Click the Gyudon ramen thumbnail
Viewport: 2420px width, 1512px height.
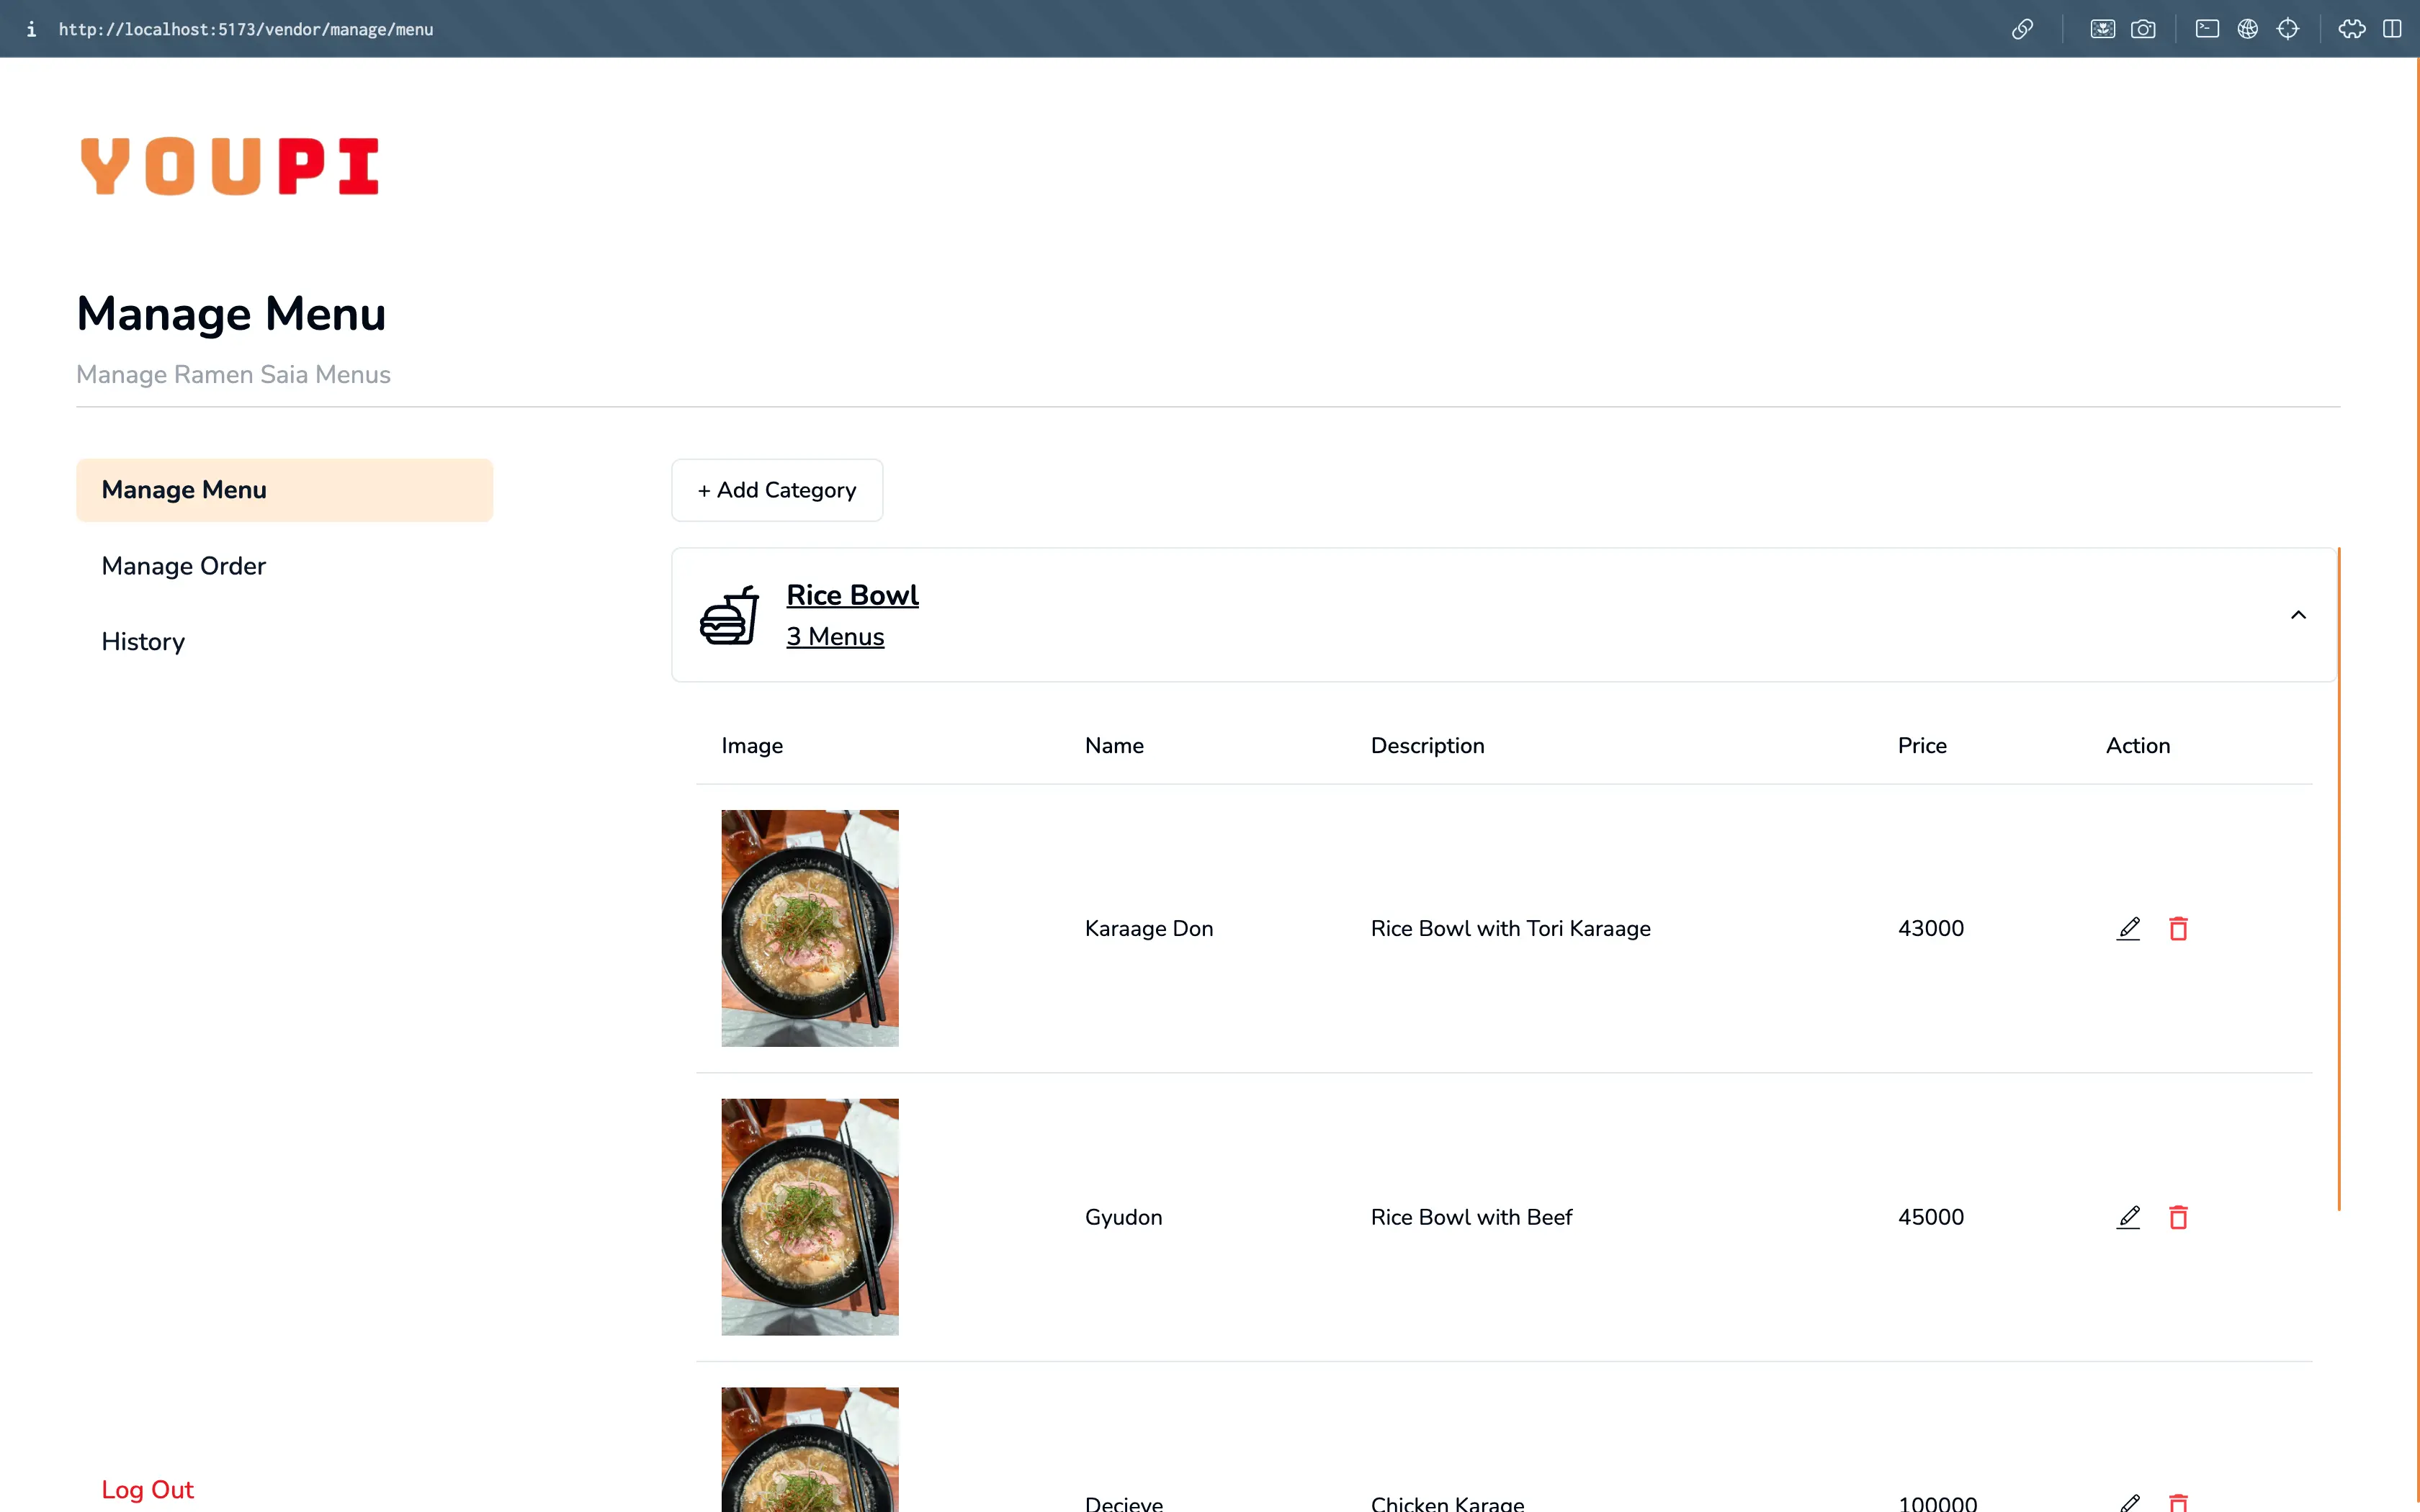coord(810,1217)
